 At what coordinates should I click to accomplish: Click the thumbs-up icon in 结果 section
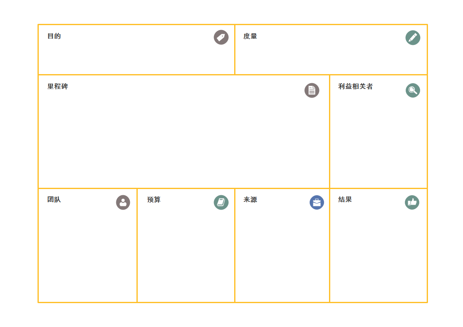412,202
